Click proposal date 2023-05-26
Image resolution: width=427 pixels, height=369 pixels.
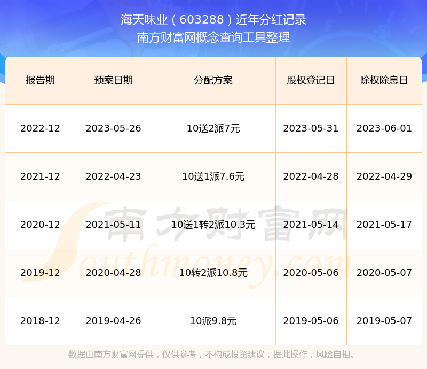coord(113,128)
